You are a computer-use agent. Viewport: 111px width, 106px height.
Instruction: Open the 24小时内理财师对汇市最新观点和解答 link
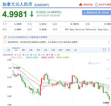pyautogui.click(x=28, y=37)
